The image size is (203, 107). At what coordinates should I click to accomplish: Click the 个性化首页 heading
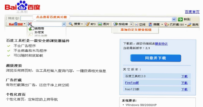16,95
